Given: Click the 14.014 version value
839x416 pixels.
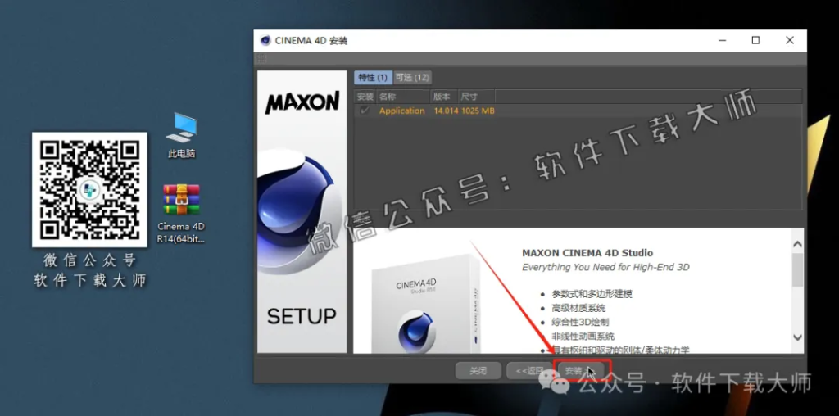Looking at the screenshot, I should [446, 111].
